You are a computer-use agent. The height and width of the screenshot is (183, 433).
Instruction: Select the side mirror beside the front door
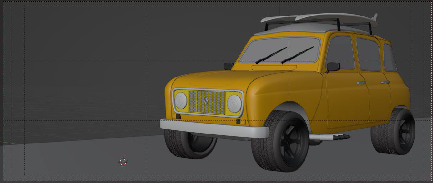coord(333,67)
